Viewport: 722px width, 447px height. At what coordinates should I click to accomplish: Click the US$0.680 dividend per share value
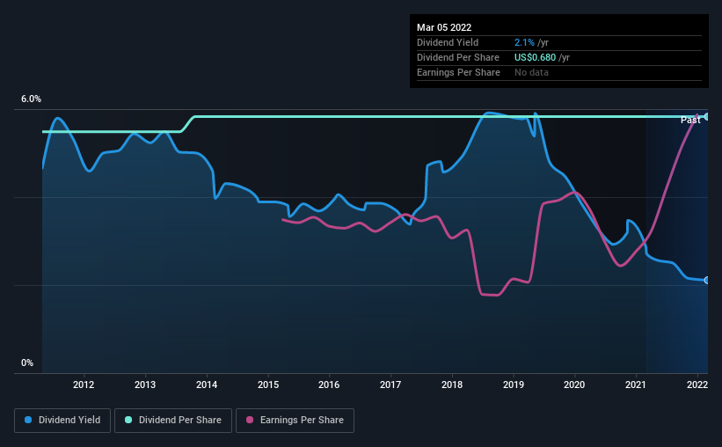[x=535, y=57]
